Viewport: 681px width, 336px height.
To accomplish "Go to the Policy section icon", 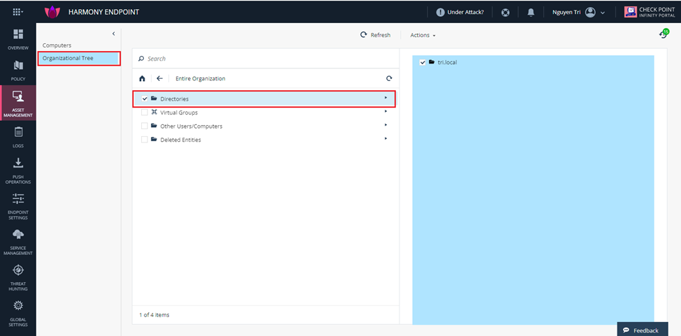I will [x=17, y=66].
